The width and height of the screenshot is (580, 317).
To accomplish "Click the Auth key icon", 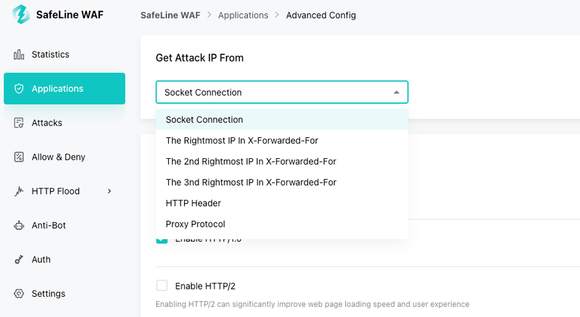I will (x=19, y=260).
